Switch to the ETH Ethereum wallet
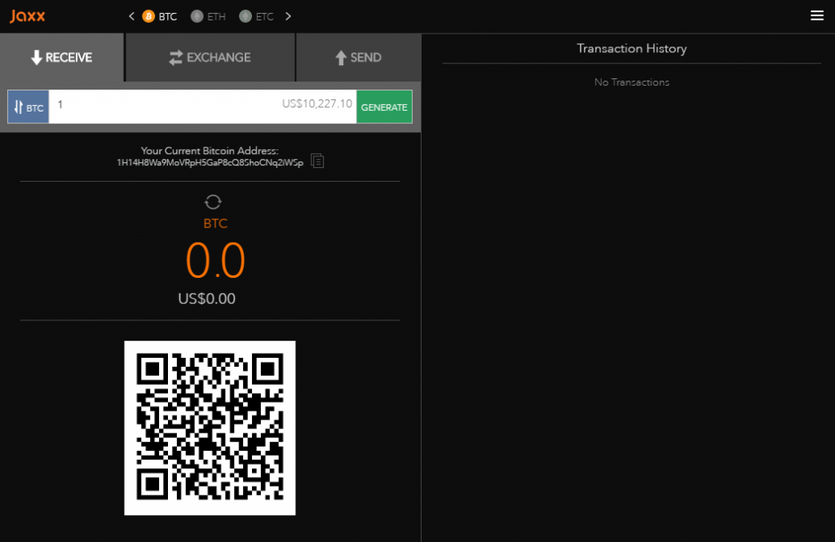The width and height of the screenshot is (835, 542). tap(208, 16)
